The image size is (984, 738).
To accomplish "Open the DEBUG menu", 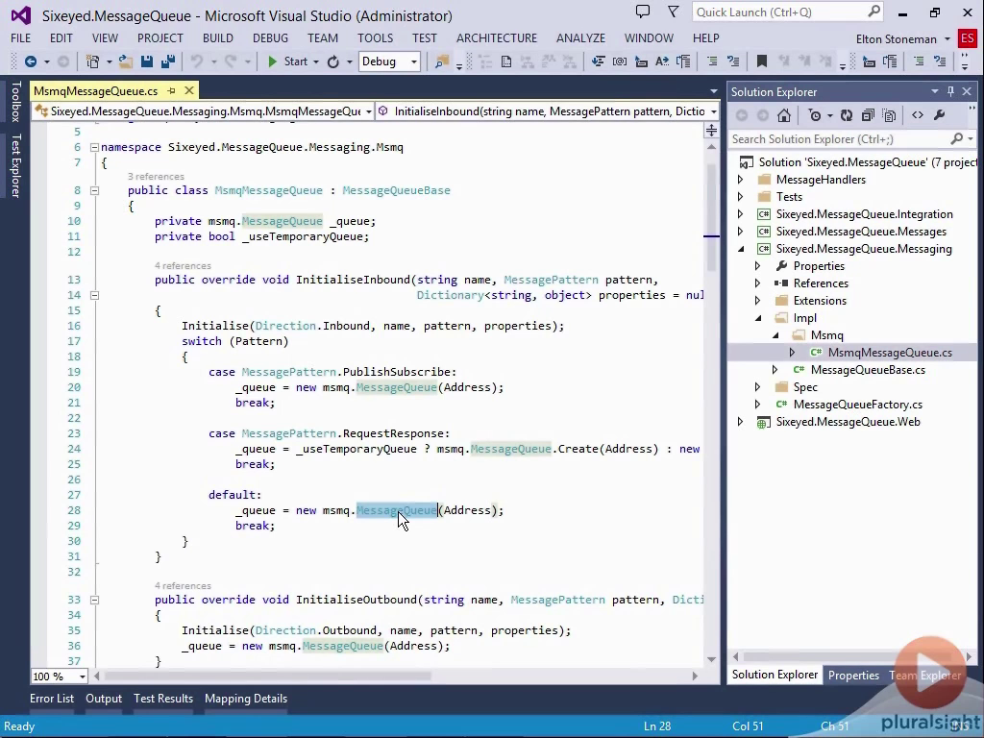I will pos(270,38).
